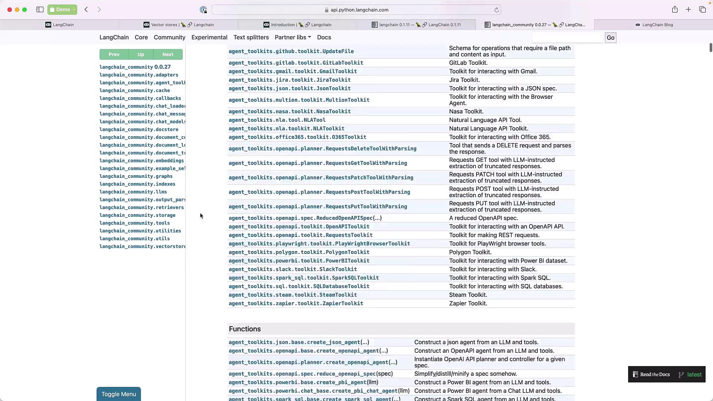Open the Share sheet icon

pos(675,10)
